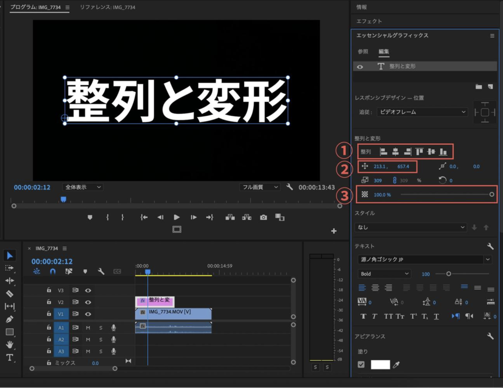503x388 pixels.
Task: Enable all caps with the TT icon
Action: tap(389, 316)
